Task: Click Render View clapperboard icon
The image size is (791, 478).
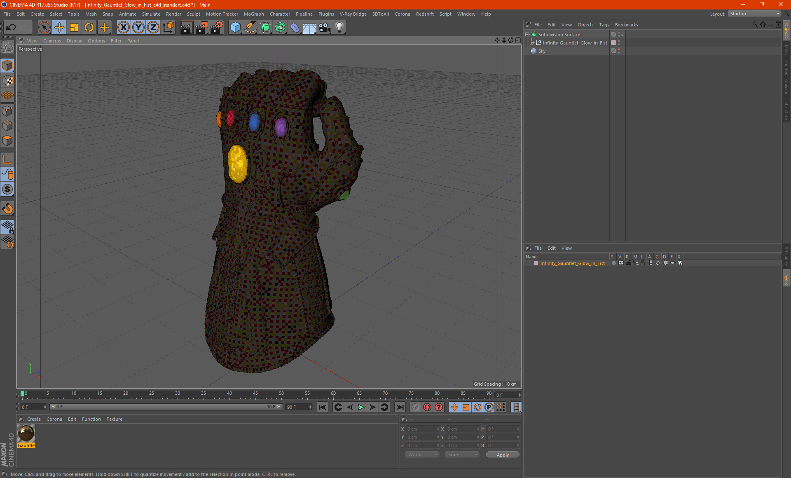Action: [x=186, y=28]
